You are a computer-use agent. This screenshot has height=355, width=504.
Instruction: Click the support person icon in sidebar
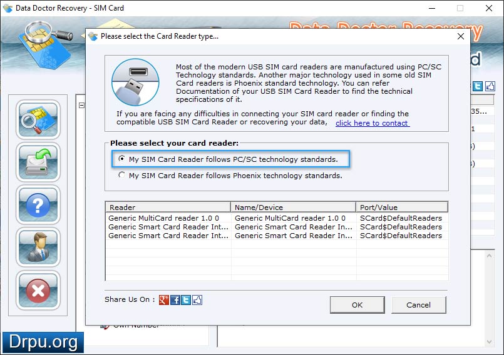(38, 247)
